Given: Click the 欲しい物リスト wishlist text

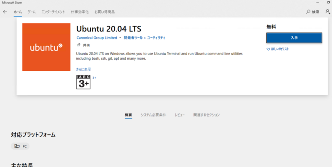Looking at the screenshot, I should [280, 49].
